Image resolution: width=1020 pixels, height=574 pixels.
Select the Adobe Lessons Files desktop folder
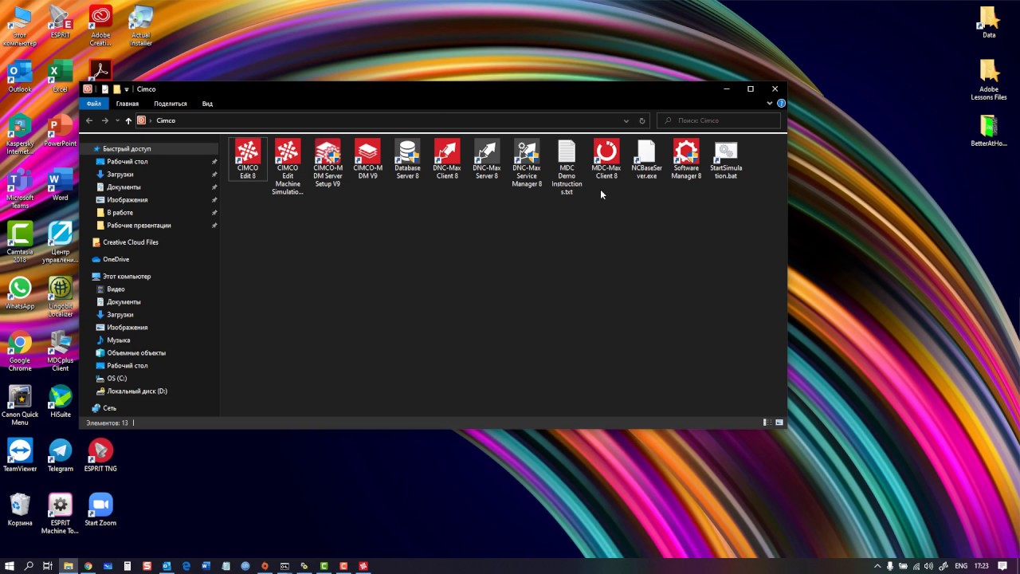[x=989, y=80]
